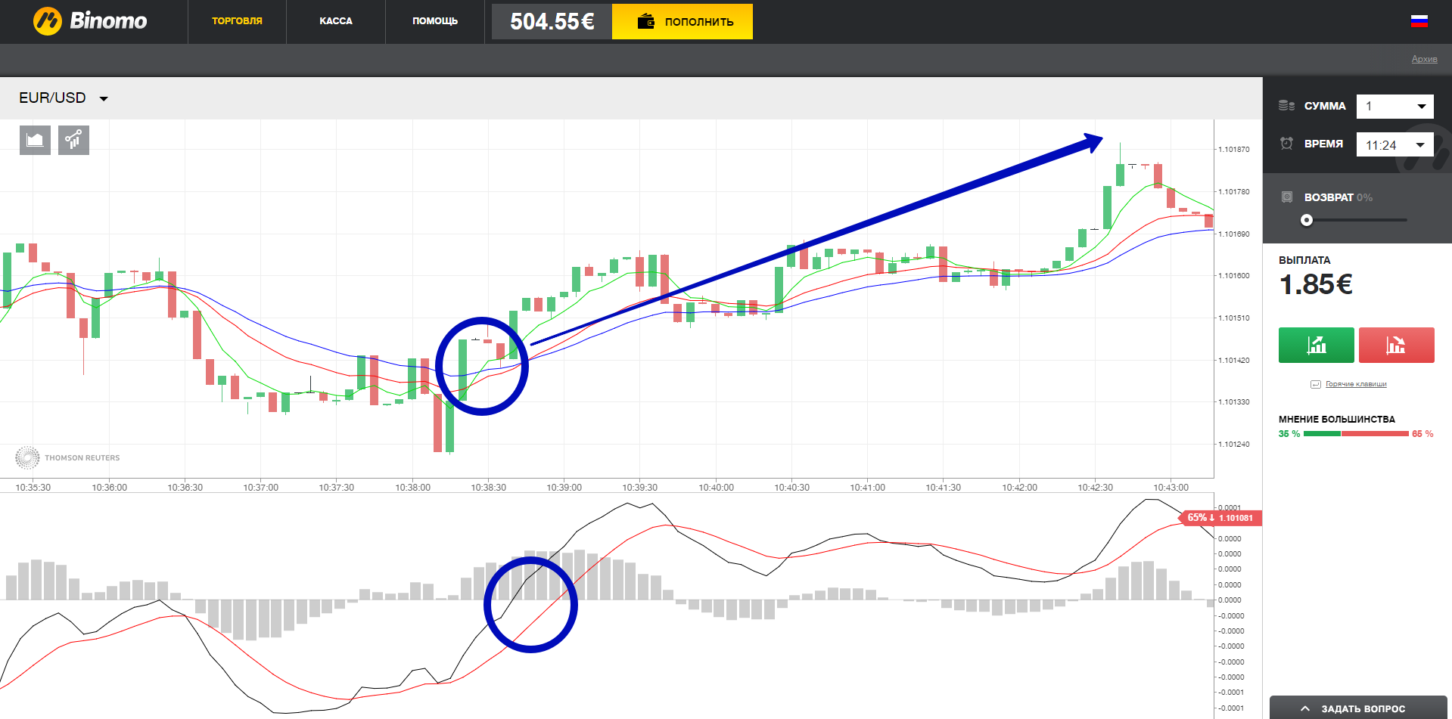The image size is (1452, 719).
Task: Open the Торговля tab
Action: pos(237,21)
